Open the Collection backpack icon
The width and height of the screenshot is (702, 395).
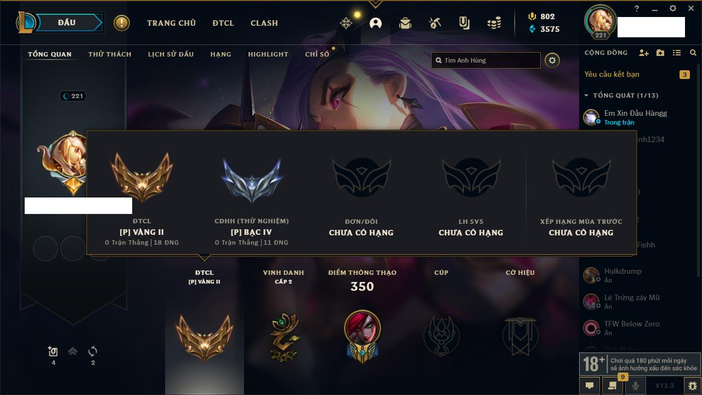405,23
